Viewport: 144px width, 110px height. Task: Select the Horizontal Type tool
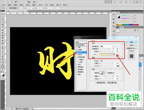click(3, 54)
